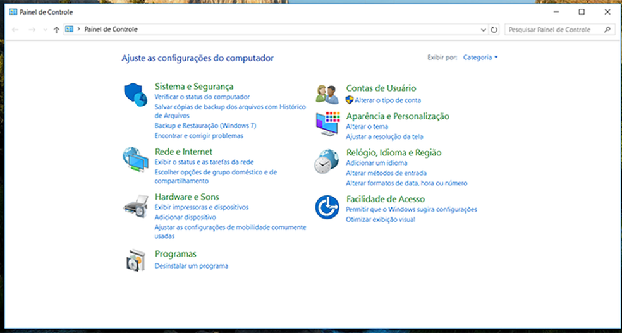This screenshot has width=622, height=333.
Task: Open the Aparência e Personalização heading
Action: pos(398,116)
